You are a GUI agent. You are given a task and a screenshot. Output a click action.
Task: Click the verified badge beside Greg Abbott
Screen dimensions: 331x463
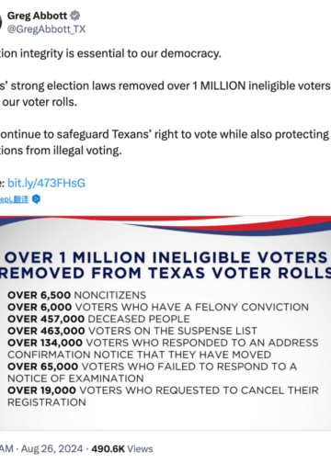coord(75,16)
